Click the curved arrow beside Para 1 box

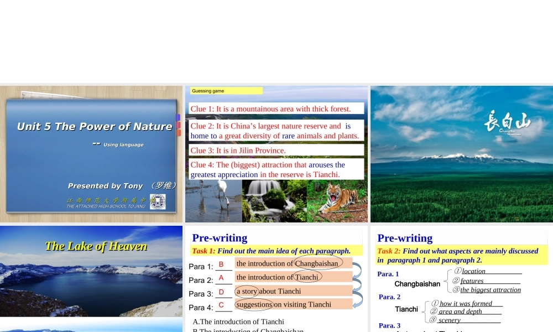[358, 270]
